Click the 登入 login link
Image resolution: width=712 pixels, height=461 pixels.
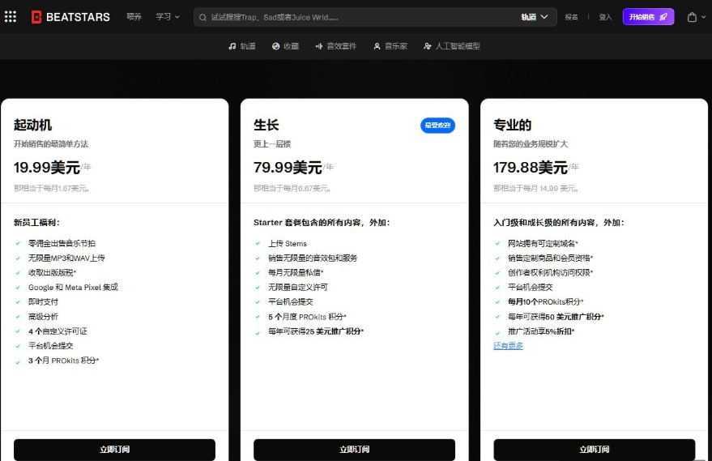tap(605, 17)
